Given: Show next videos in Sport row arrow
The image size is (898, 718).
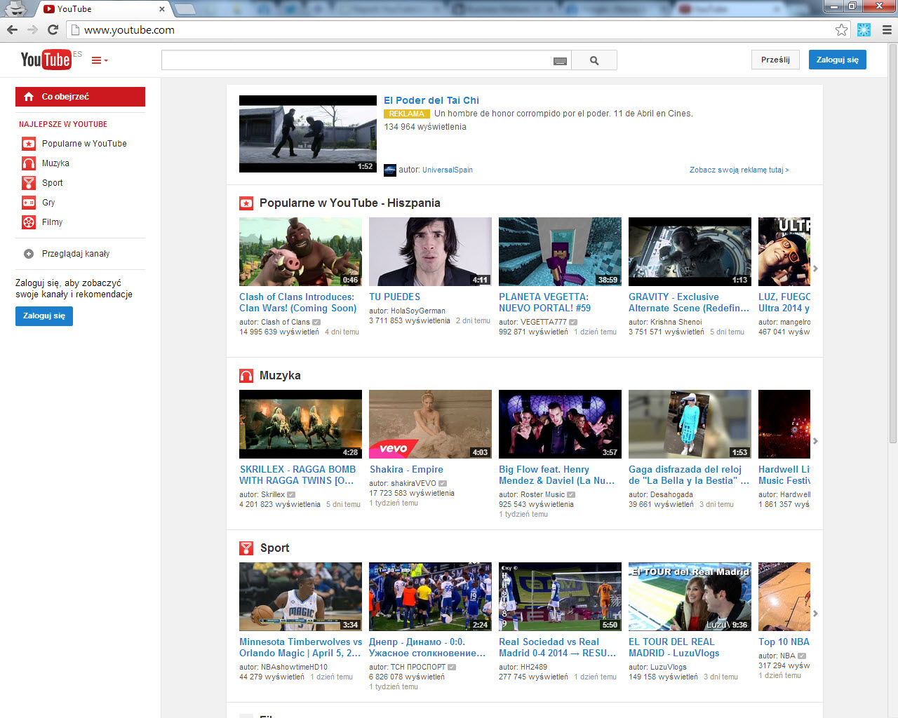Looking at the screenshot, I should 815,614.
